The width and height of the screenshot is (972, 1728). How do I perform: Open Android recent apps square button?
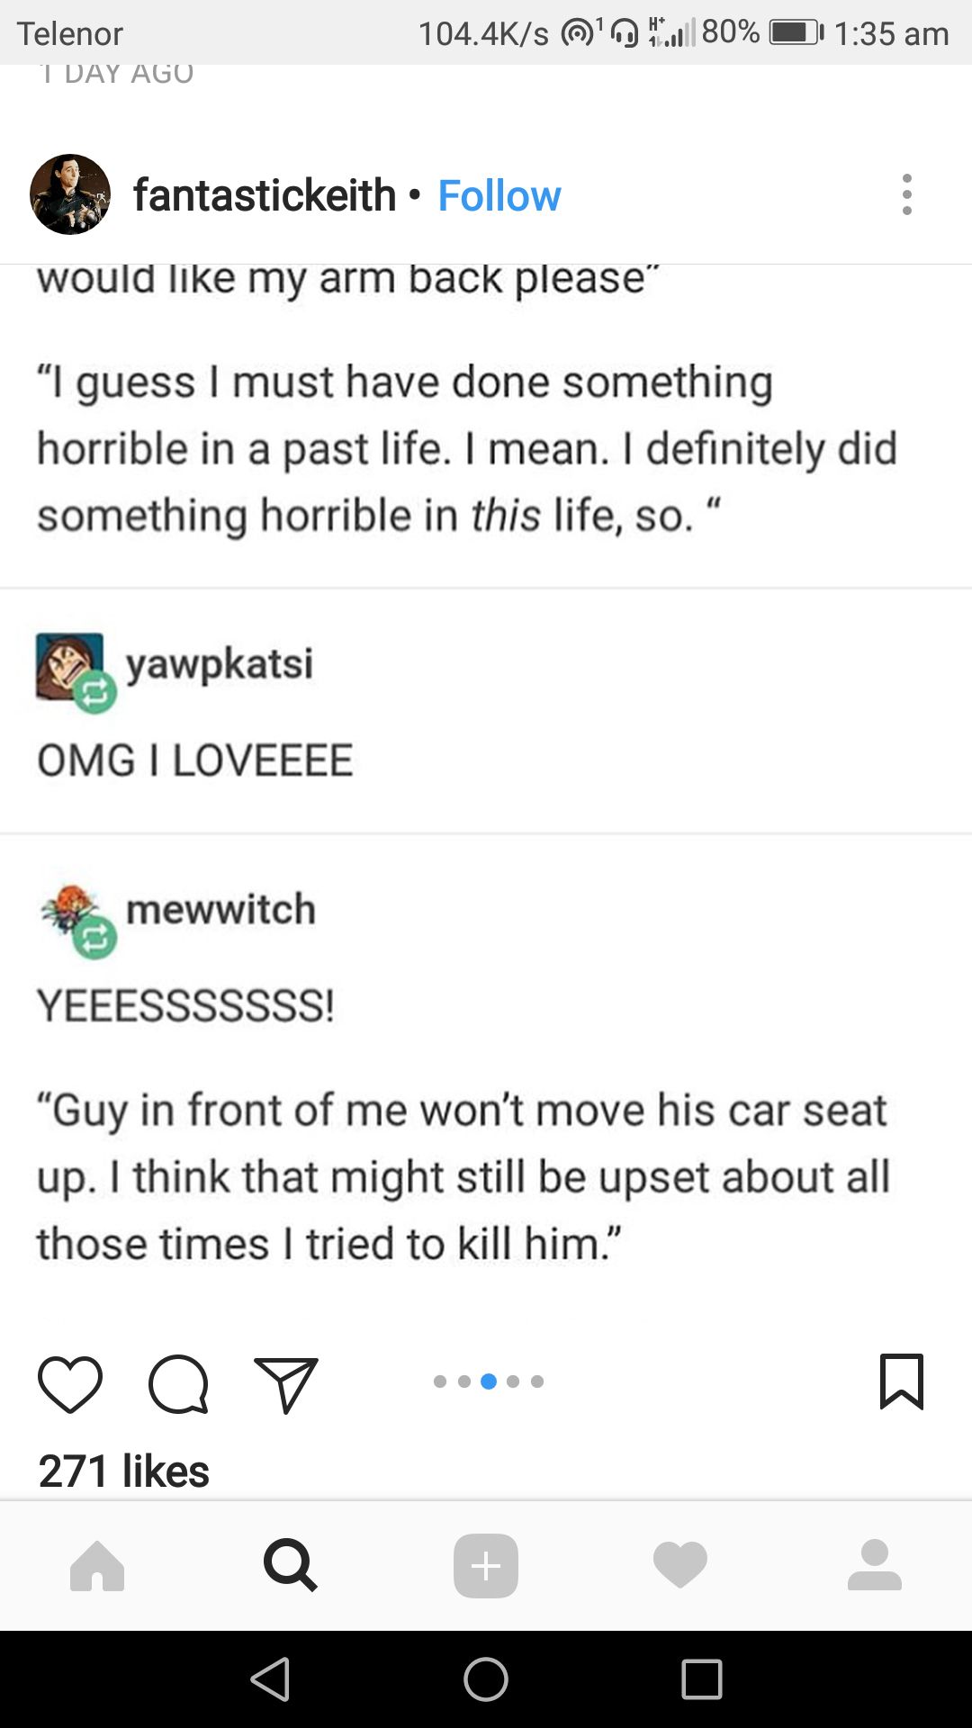pos(702,1679)
